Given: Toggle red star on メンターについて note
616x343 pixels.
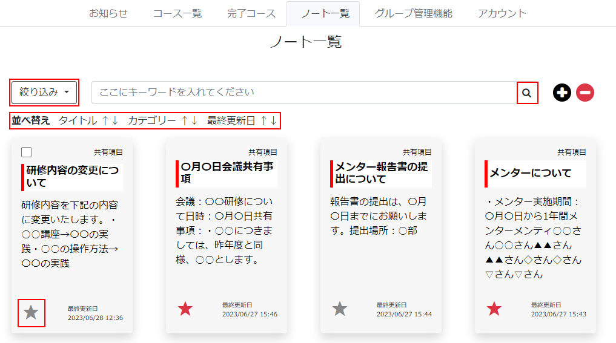Looking at the screenshot, I should [494, 309].
